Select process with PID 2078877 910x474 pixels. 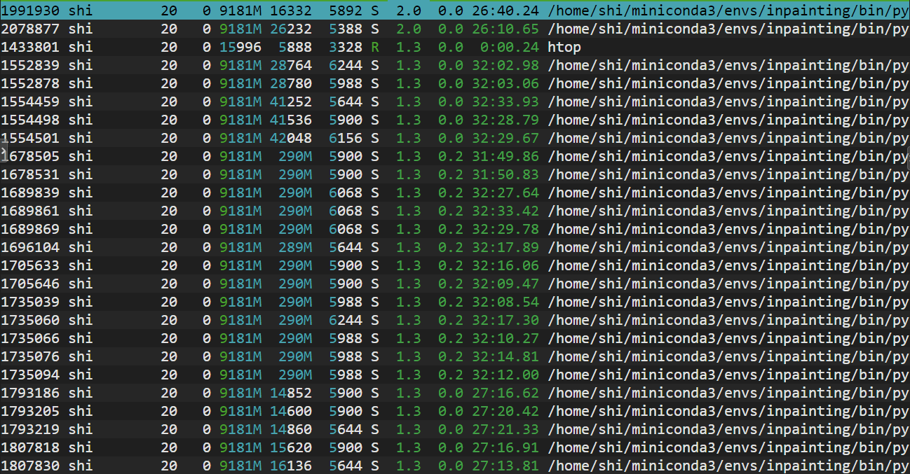[30, 29]
